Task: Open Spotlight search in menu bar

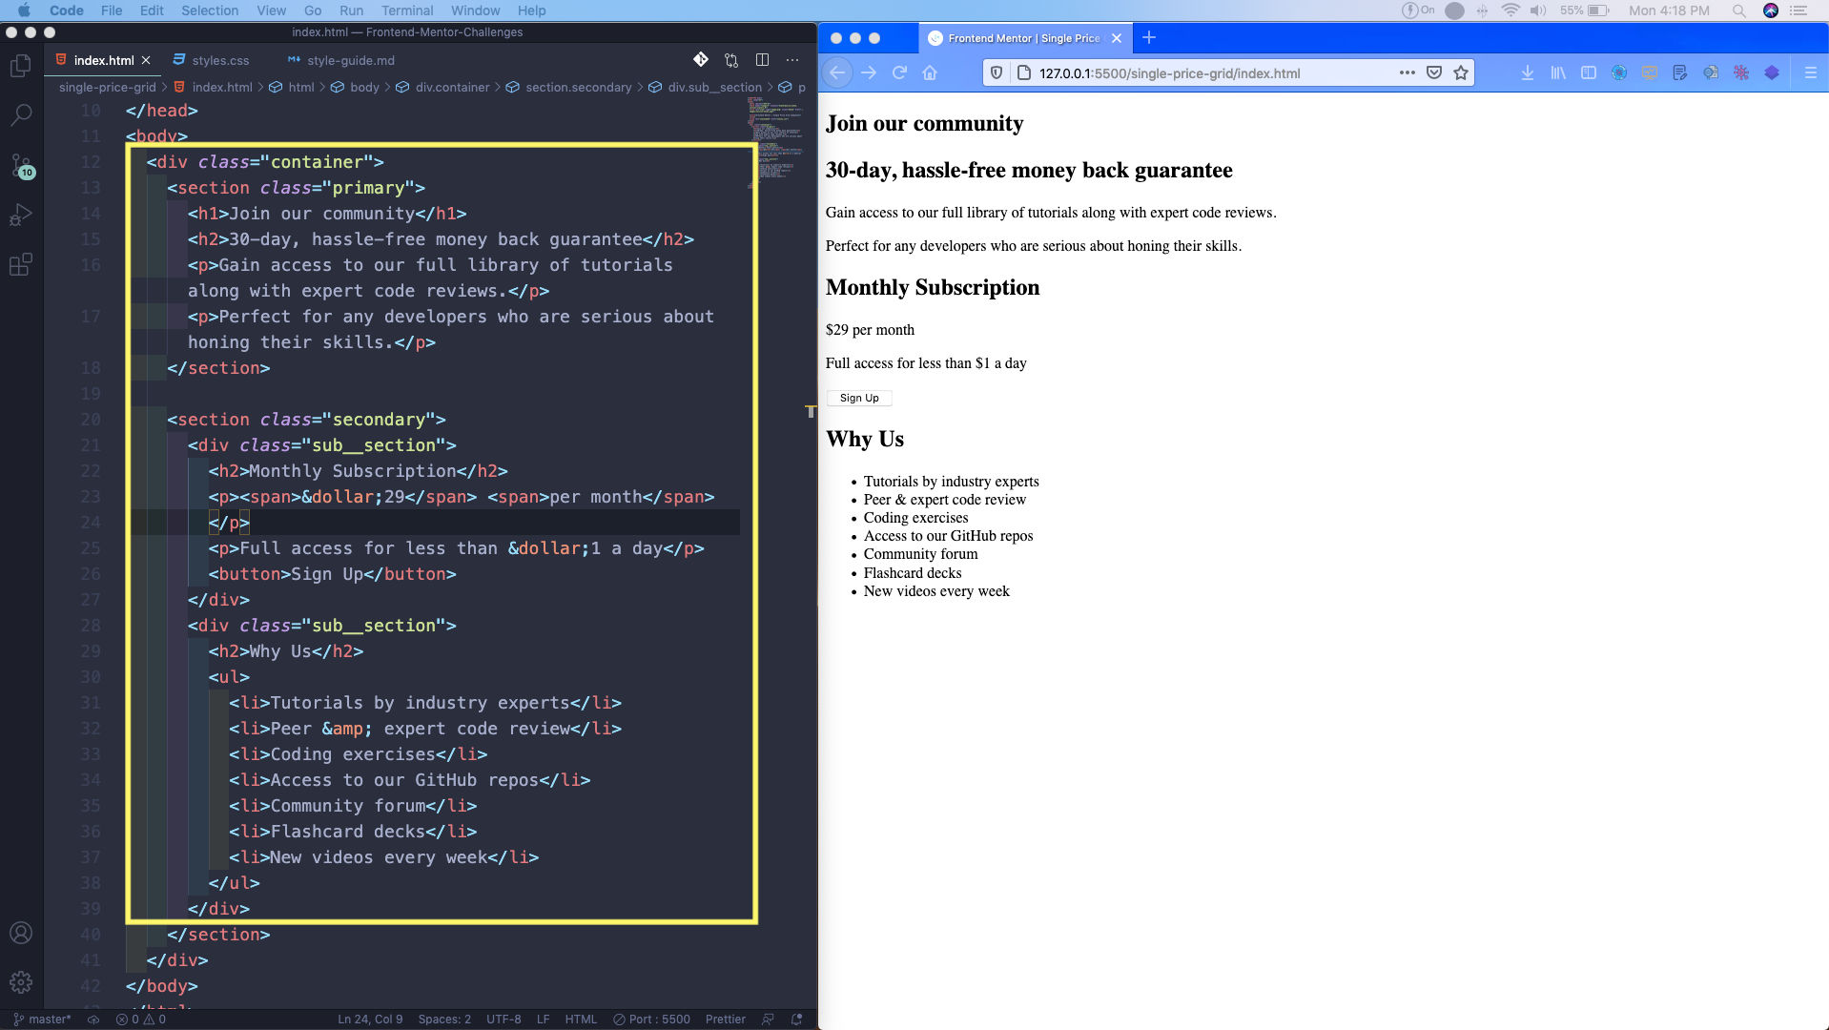Action: 1738,10
